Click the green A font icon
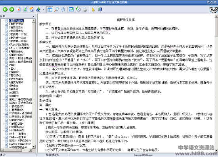218x157 pixels. [38, 9]
